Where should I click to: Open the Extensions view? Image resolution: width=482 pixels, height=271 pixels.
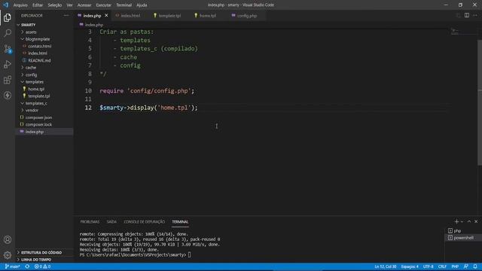(x=8, y=80)
